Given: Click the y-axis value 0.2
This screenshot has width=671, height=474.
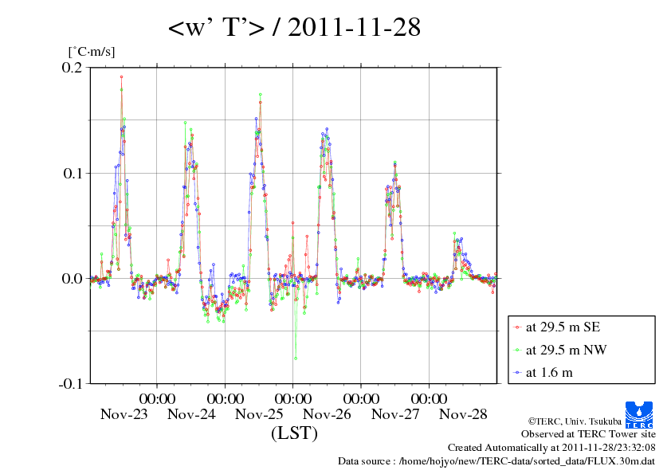Looking at the screenshot, I should [72, 67].
